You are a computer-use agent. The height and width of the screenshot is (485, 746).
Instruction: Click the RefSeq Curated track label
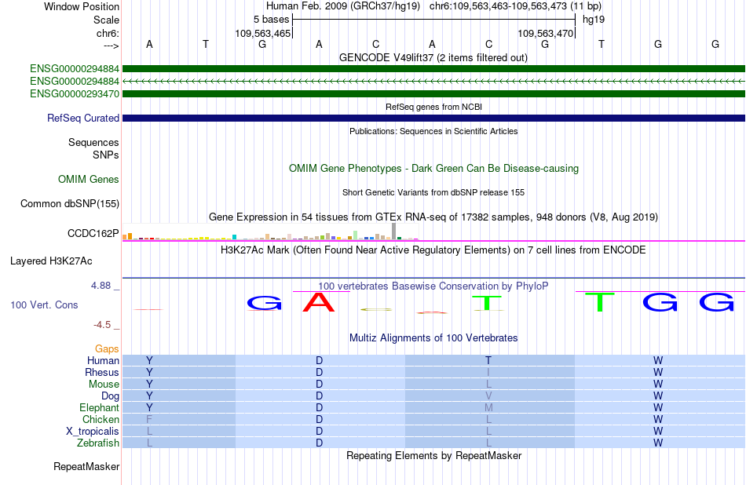82,118
